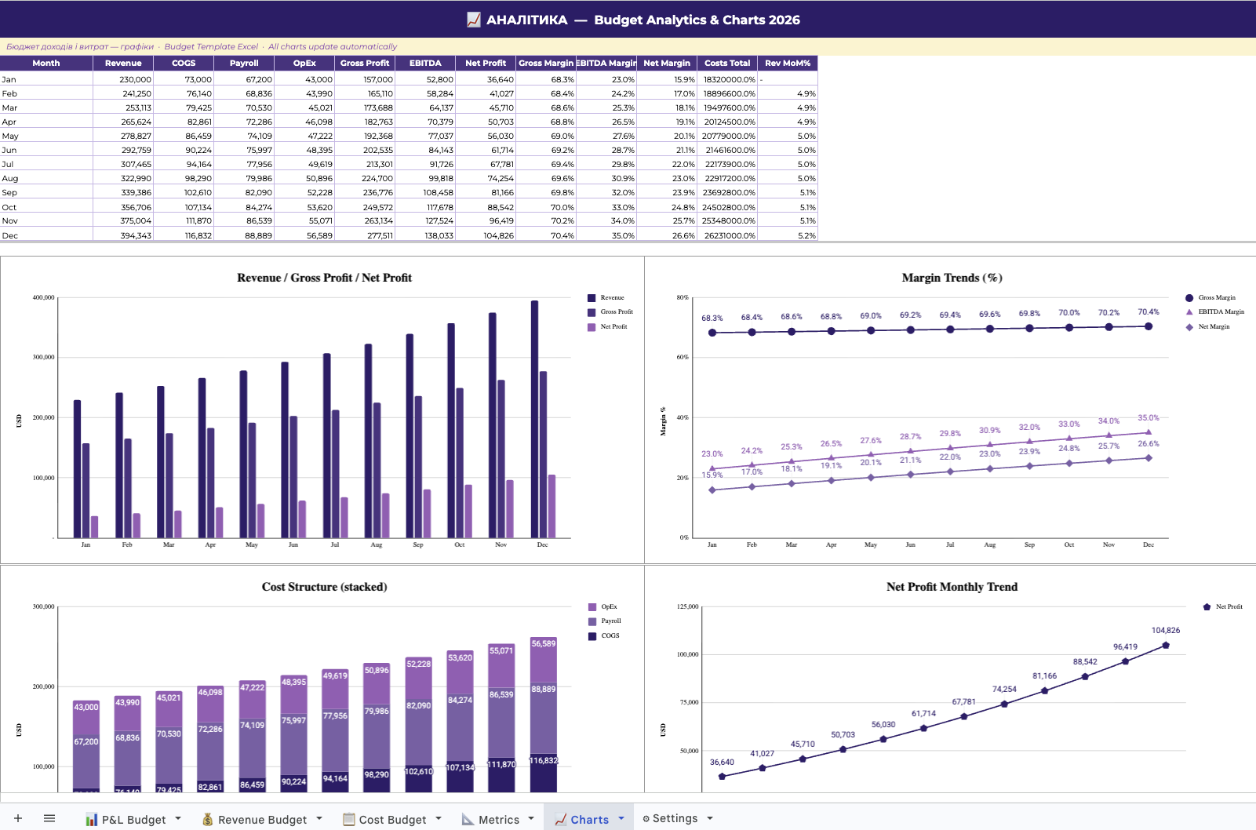Image resolution: width=1256 pixels, height=830 pixels.
Task: Open Cost Budget tab dropdown arrow
Action: point(439,818)
